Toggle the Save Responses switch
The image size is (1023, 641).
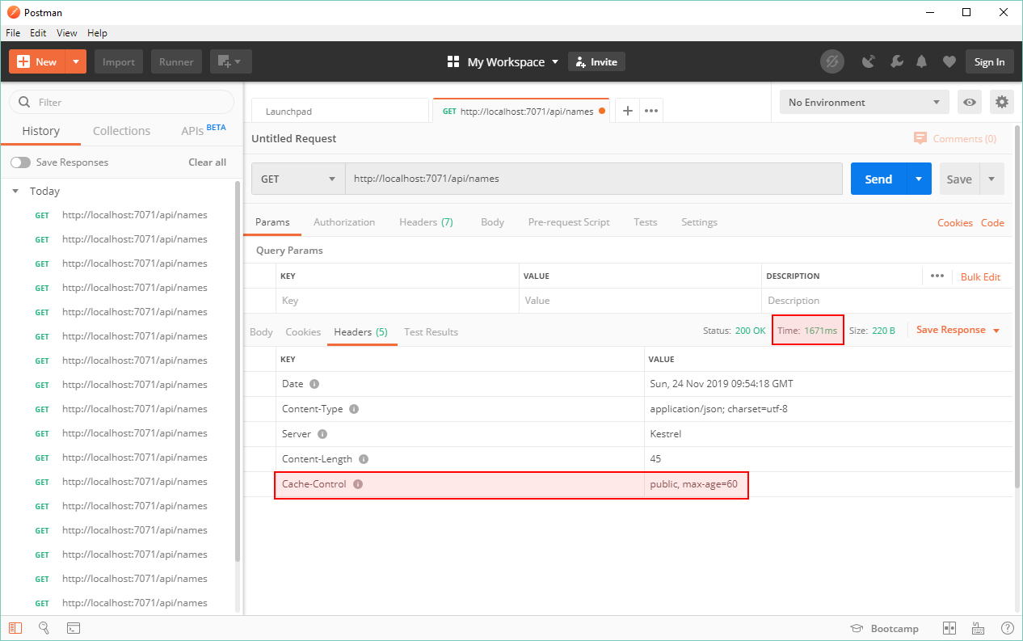[x=20, y=162]
